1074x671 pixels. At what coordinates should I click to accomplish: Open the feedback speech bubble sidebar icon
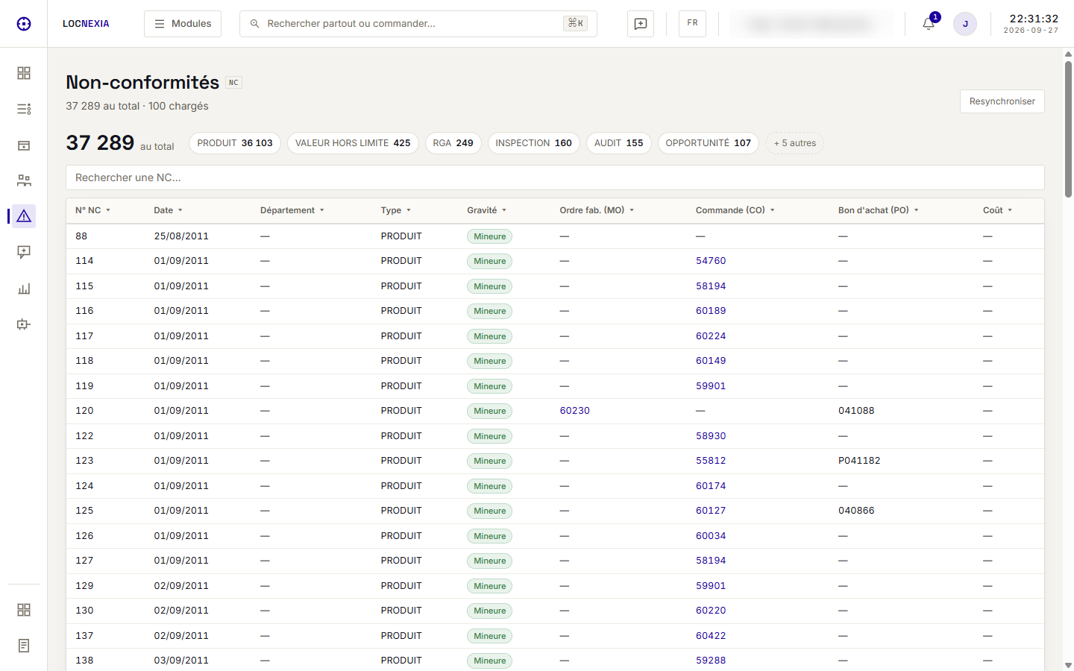pos(24,252)
